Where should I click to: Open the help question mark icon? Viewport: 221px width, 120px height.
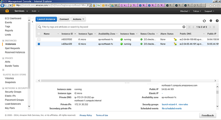tap(217, 21)
